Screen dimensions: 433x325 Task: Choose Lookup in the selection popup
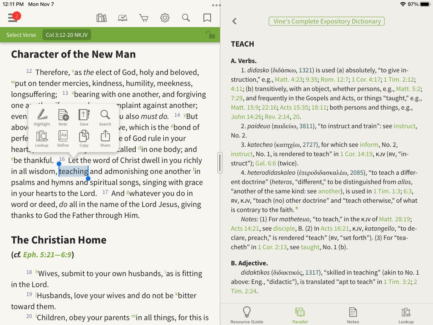[42, 138]
